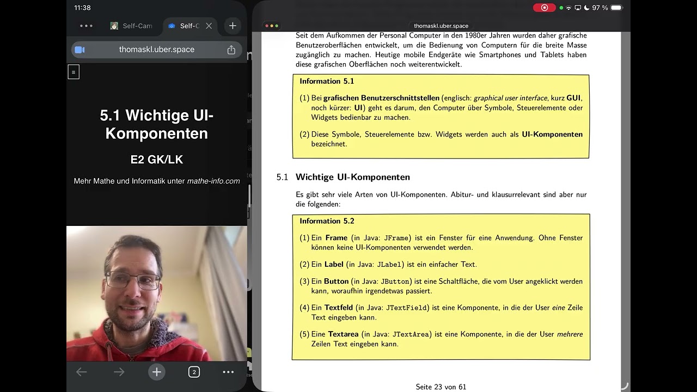This screenshot has height=392, width=697.
Task: Click the battery 97 % indicator
Action: pos(608,8)
